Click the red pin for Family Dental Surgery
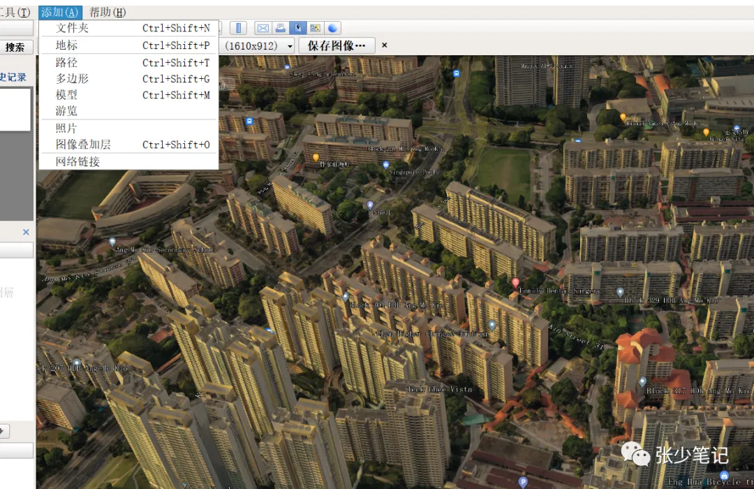This screenshot has width=754, height=489. click(x=515, y=282)
